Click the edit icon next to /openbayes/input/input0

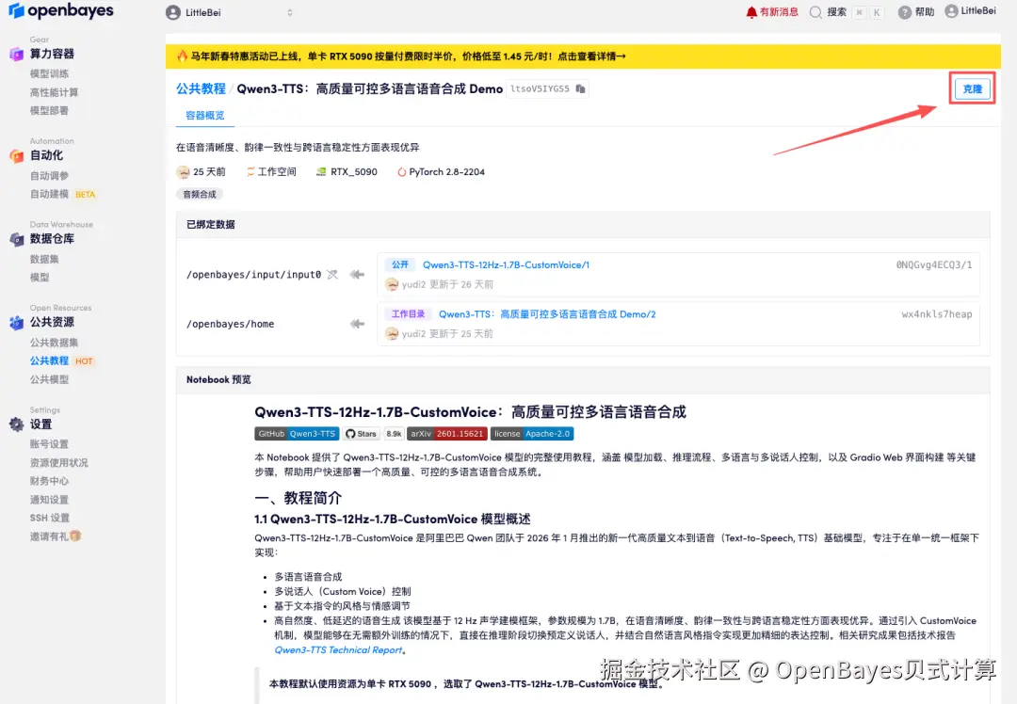pyautogui.click(x=334, y=272)
